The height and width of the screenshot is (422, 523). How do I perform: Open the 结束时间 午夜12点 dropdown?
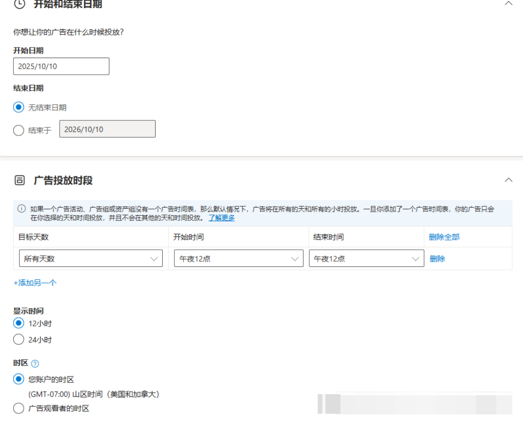coord(366,258)
